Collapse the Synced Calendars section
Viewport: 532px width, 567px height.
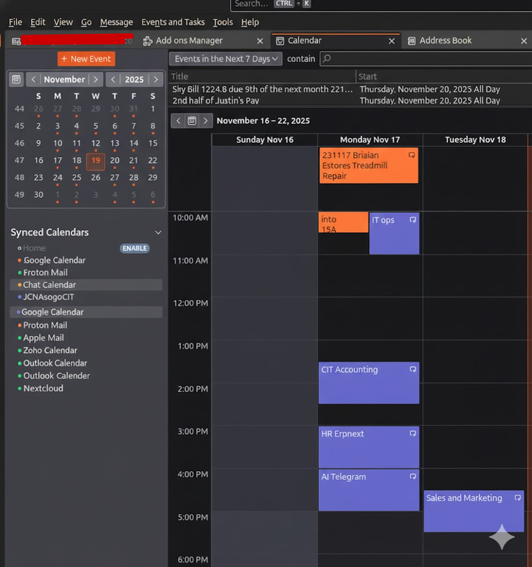(x=157, y=233)
